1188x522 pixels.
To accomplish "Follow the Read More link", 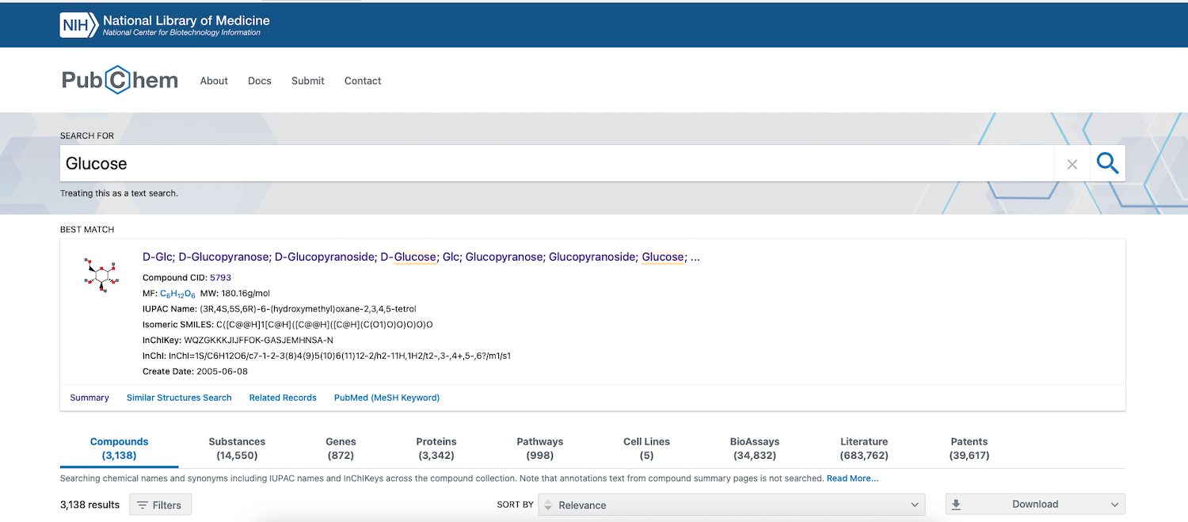I will click(x=852, y=478).
